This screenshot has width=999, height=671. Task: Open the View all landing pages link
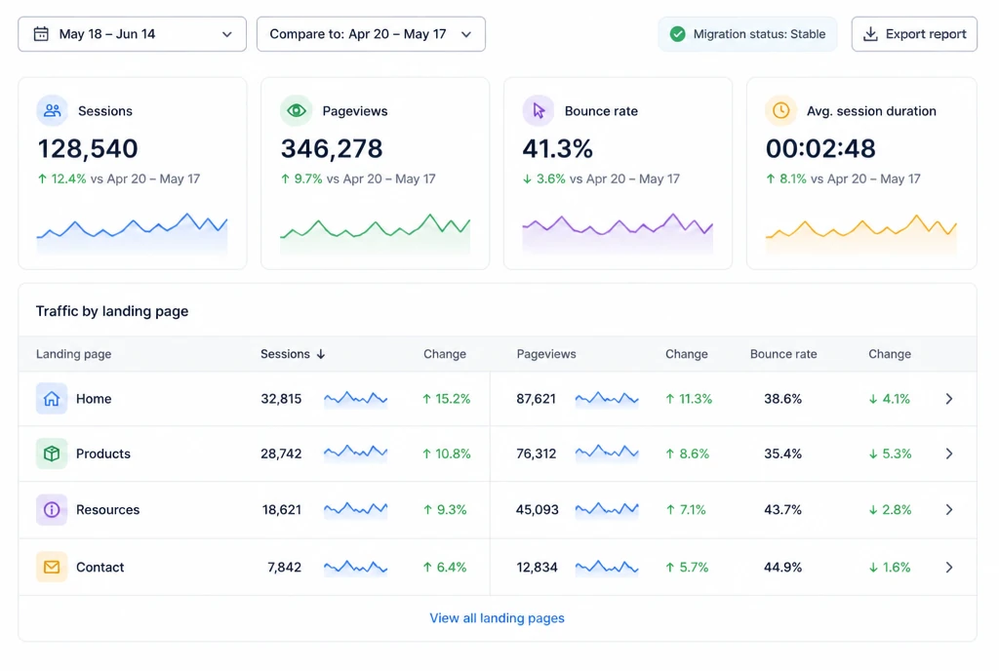[x=497, y=618]
